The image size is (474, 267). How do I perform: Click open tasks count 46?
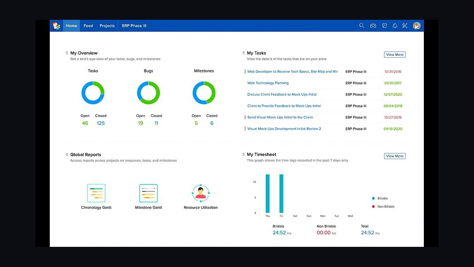pos(85,123)
